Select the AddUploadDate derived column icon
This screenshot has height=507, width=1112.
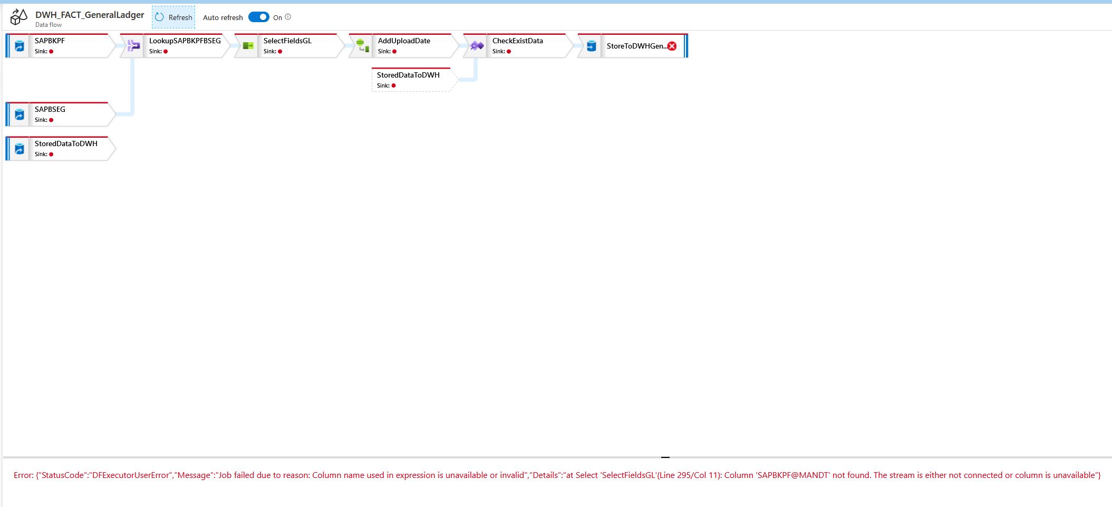pyautogui.click(x=363, y=46)
